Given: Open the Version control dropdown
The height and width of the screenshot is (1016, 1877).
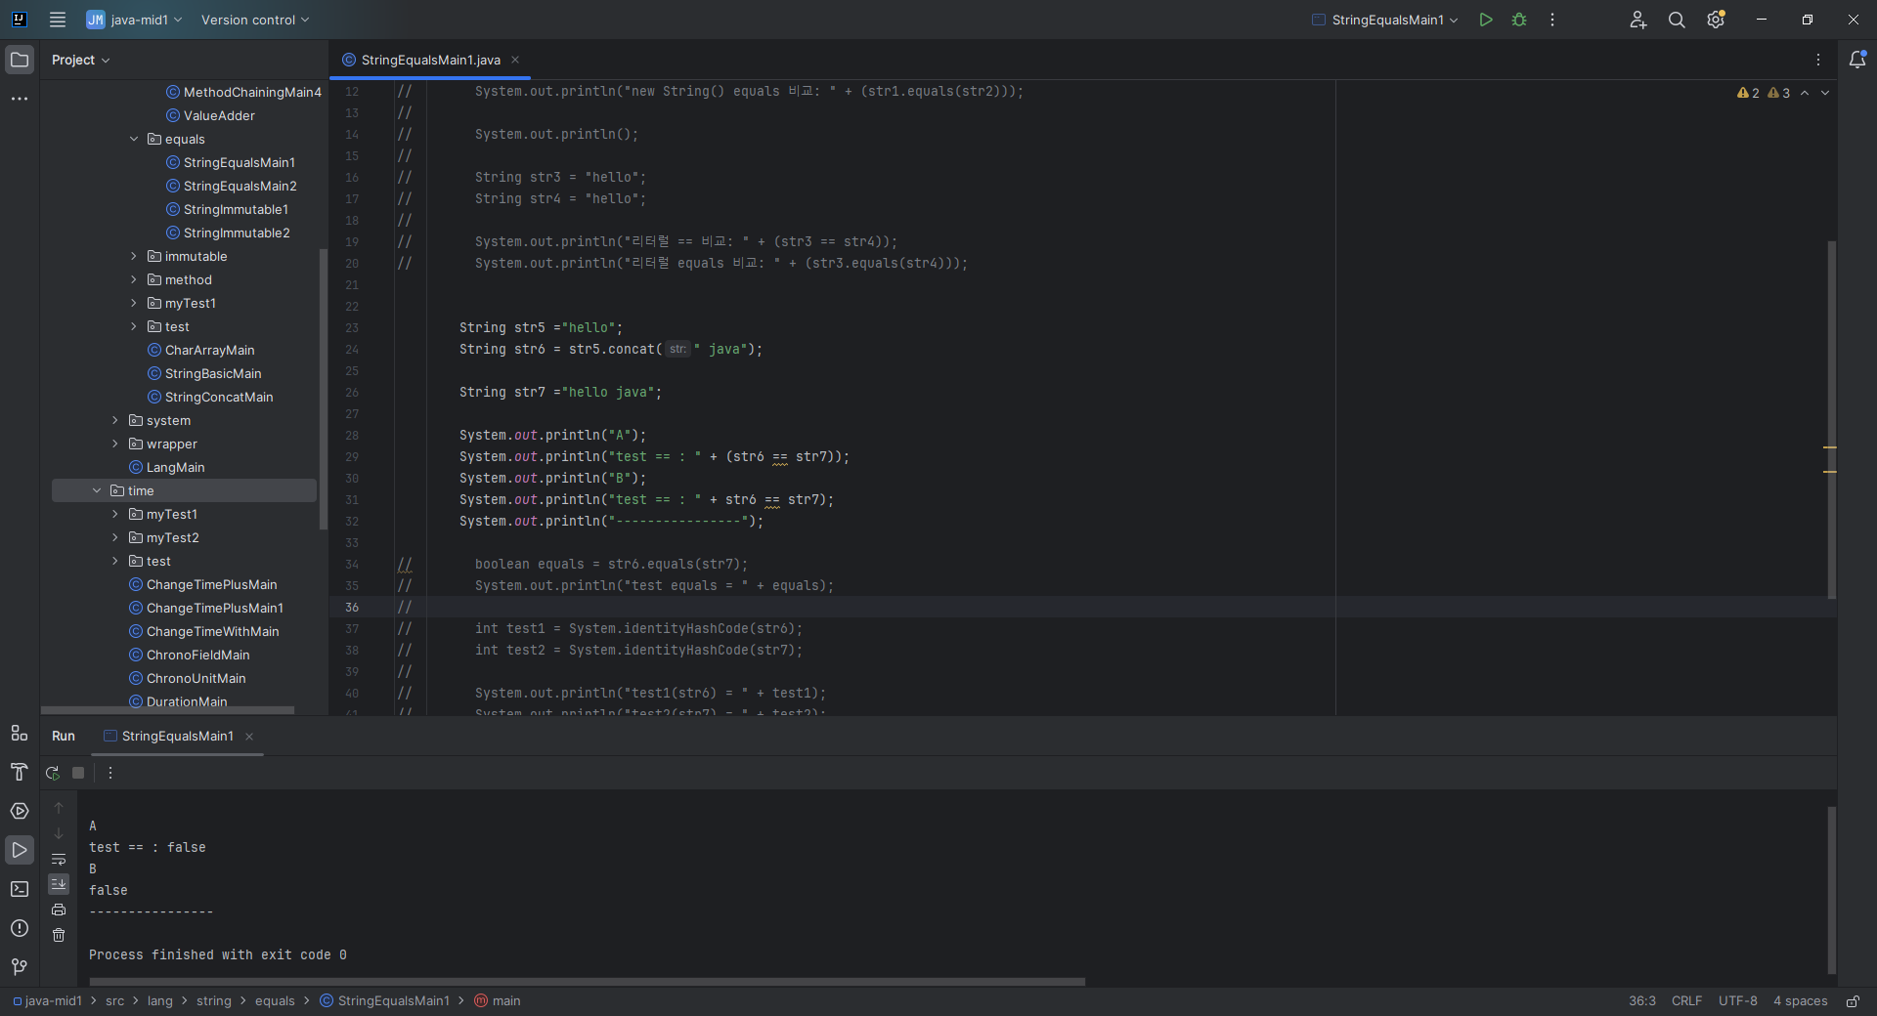Looking at the screenshot, I should [255, 20].
